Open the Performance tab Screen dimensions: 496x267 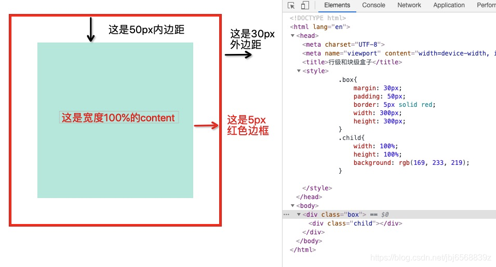pyautogui.click(x=487, y=5)
